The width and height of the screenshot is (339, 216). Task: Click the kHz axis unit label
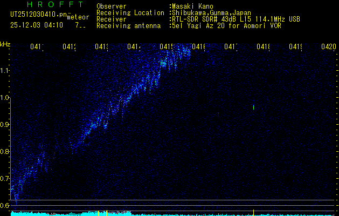(x=5, y=44)
